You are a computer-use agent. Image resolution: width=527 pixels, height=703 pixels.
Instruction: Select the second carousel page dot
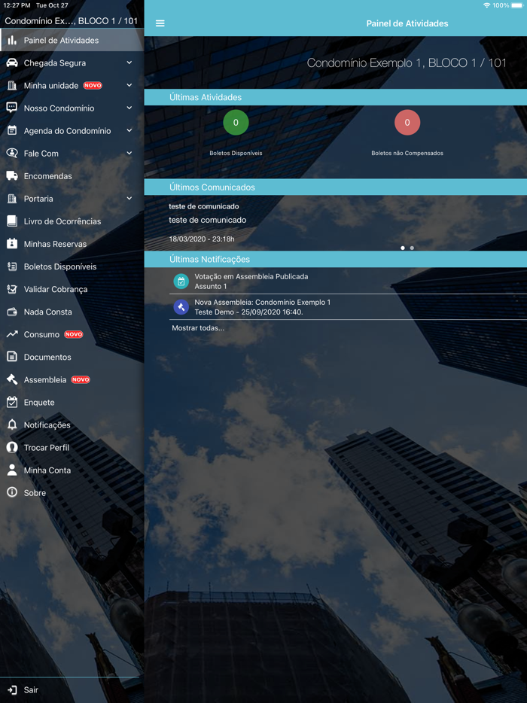point(412,248)
